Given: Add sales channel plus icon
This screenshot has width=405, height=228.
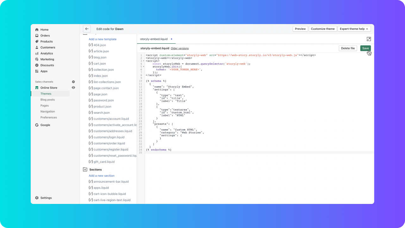Looking at the screenshot, I should (x=73, y=82).
